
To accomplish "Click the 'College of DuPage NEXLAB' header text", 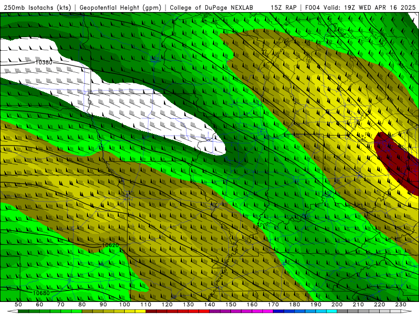I will pos(212,7).
